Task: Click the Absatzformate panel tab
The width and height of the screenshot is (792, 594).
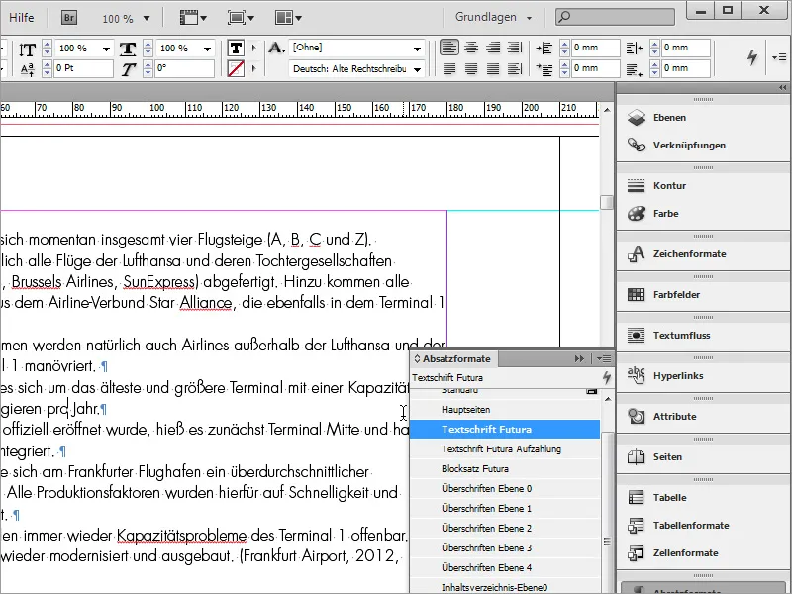Action: point(453,359)
